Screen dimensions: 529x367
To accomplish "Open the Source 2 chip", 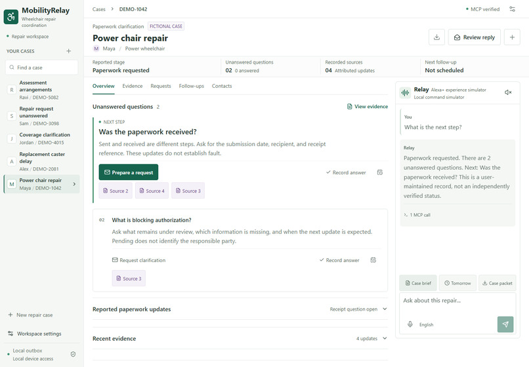I will coord(116,191).
